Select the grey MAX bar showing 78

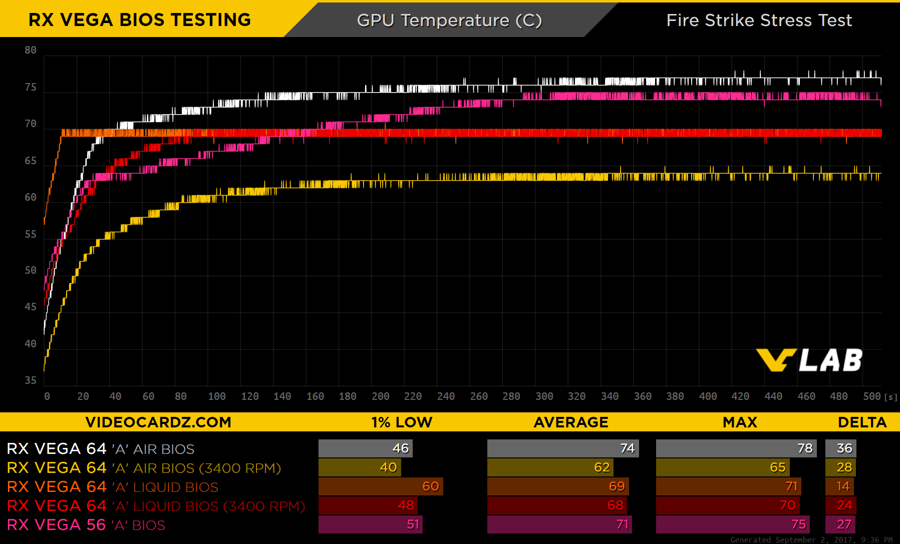(x=736, y=448)
